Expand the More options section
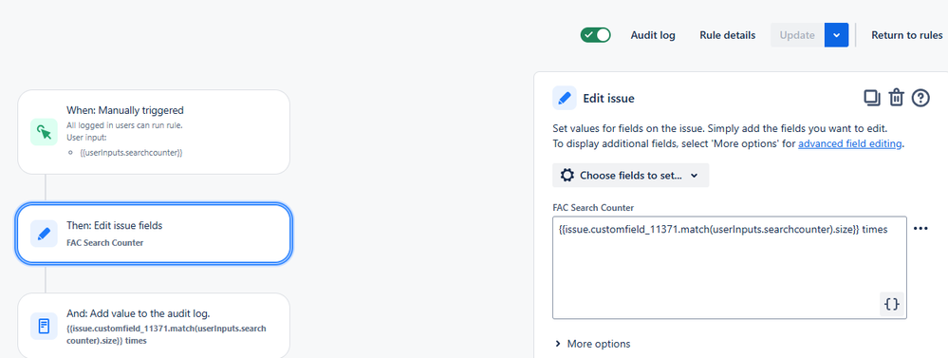The height and width of the screenshot is (358, 948). 592,344
